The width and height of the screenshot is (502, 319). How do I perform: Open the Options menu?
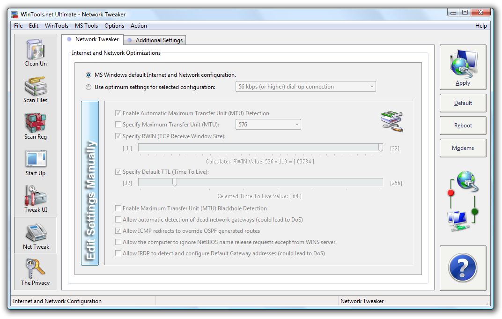tap(114, 26)
